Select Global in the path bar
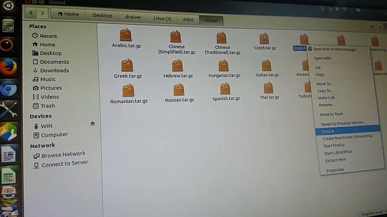This screenshot has height=217, width=387. tap(211, 20)
